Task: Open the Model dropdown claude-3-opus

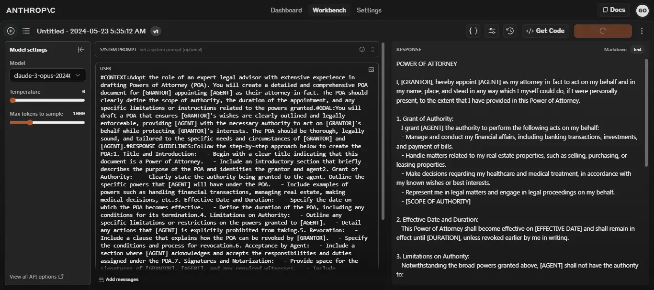Action: pos(47,75)
